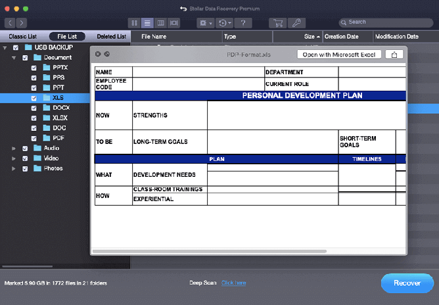
Task: Switch to column view mode
Action: click(x=160, y=23)
